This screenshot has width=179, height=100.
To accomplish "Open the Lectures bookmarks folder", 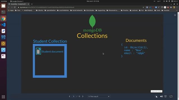I will coord(134,10).
